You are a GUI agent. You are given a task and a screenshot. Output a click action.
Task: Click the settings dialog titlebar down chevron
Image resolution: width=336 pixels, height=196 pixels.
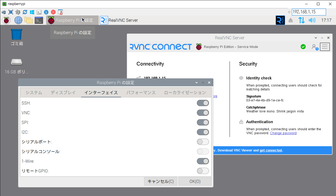(197, 83)
